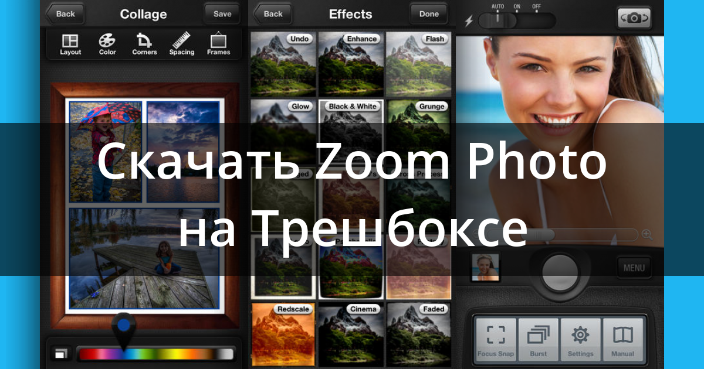Select the Focus Snap mode icon
Viewport: 704px width, 369px height.
(496, 339)
